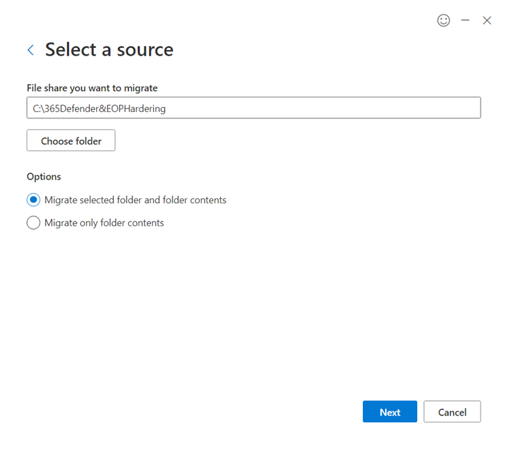Open the smiley face feedback icon

click(x=444, y=20)
